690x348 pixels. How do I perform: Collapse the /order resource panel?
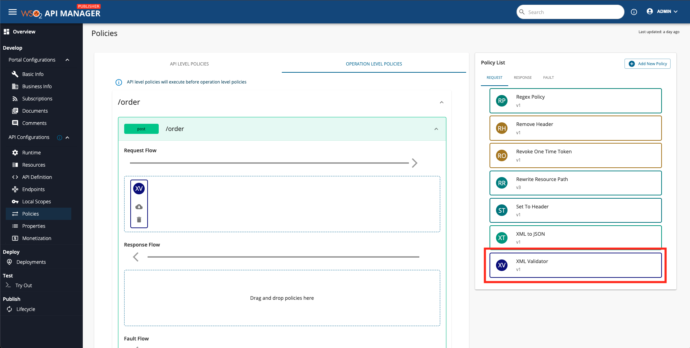coord(442,102)
